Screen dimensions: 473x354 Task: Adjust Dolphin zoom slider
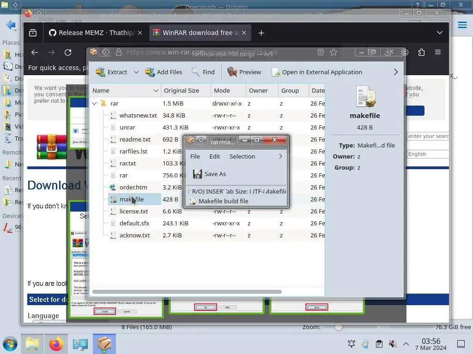coord(339,327)
